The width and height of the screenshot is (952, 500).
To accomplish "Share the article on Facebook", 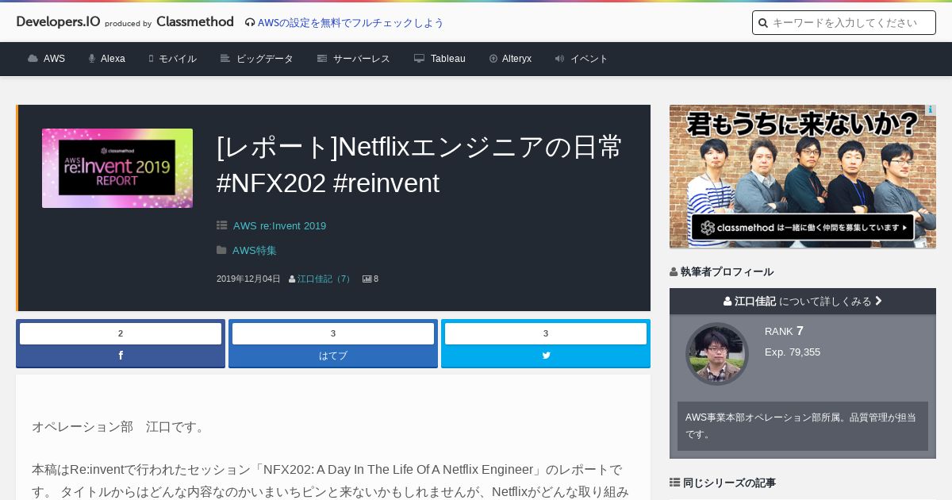I will pyautogui.click(x=121, y=356).
